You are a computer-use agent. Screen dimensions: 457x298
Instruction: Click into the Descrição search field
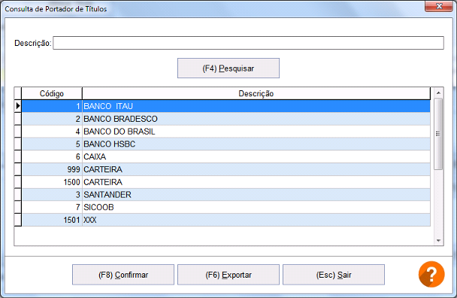(x=248, y=43)
